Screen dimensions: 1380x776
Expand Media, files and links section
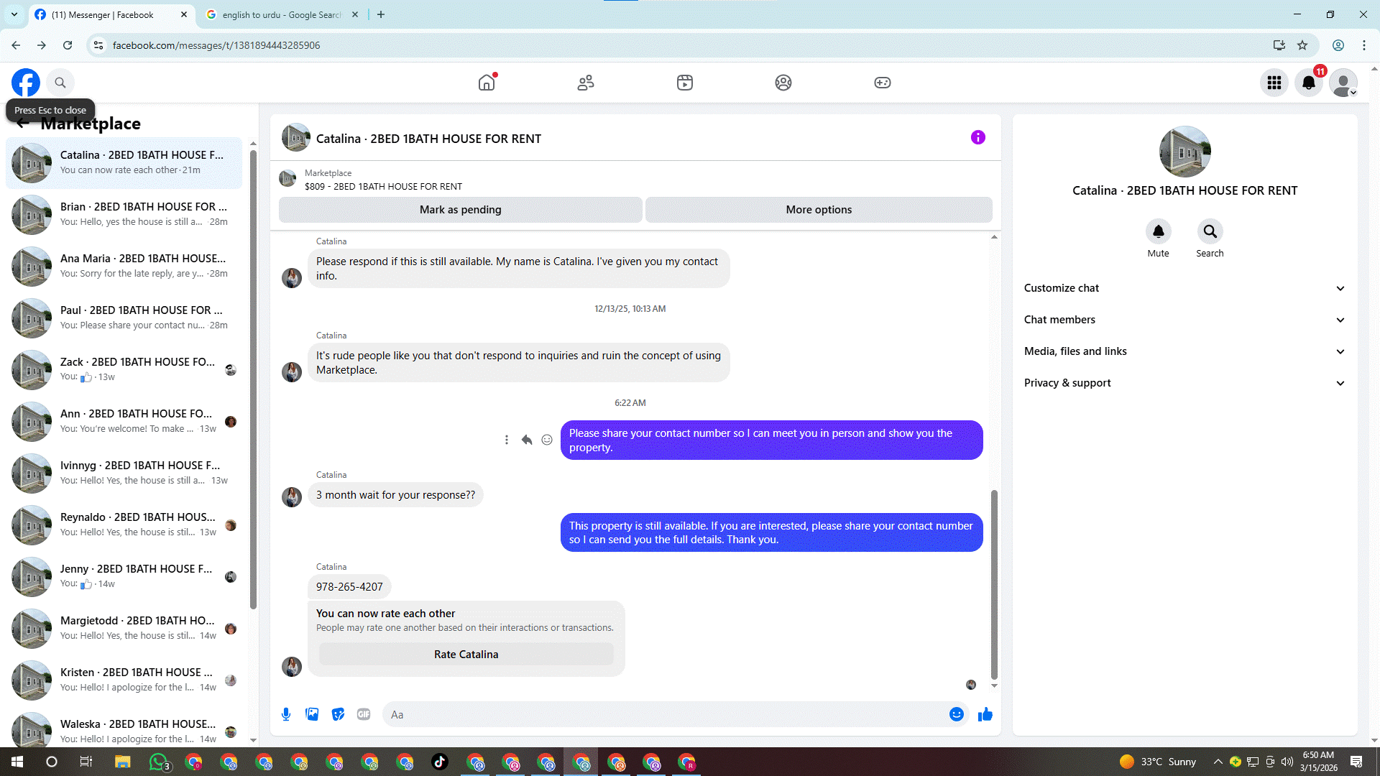click(1184, 351)
